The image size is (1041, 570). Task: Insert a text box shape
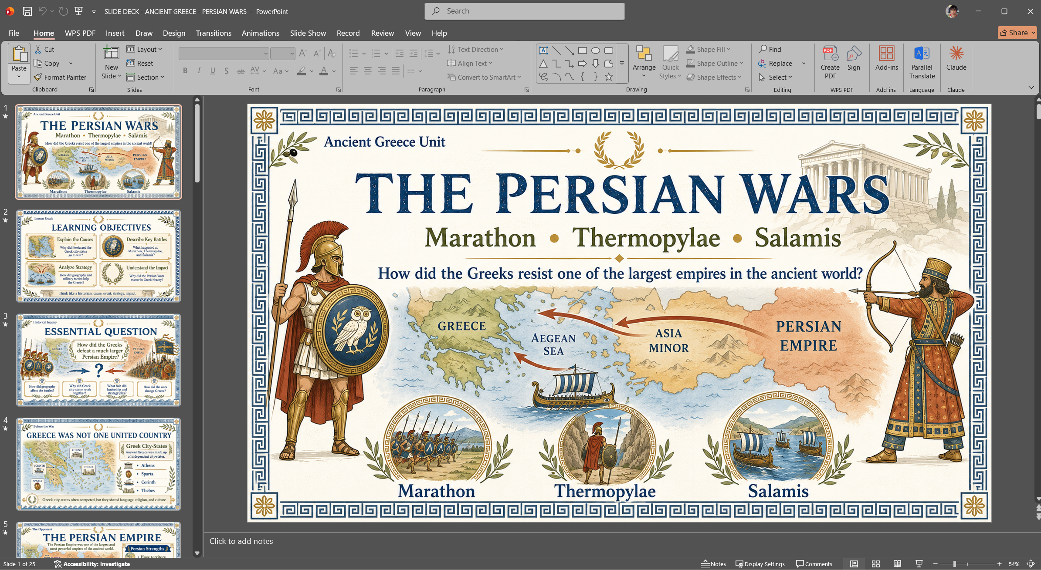(x=543, y=51)
